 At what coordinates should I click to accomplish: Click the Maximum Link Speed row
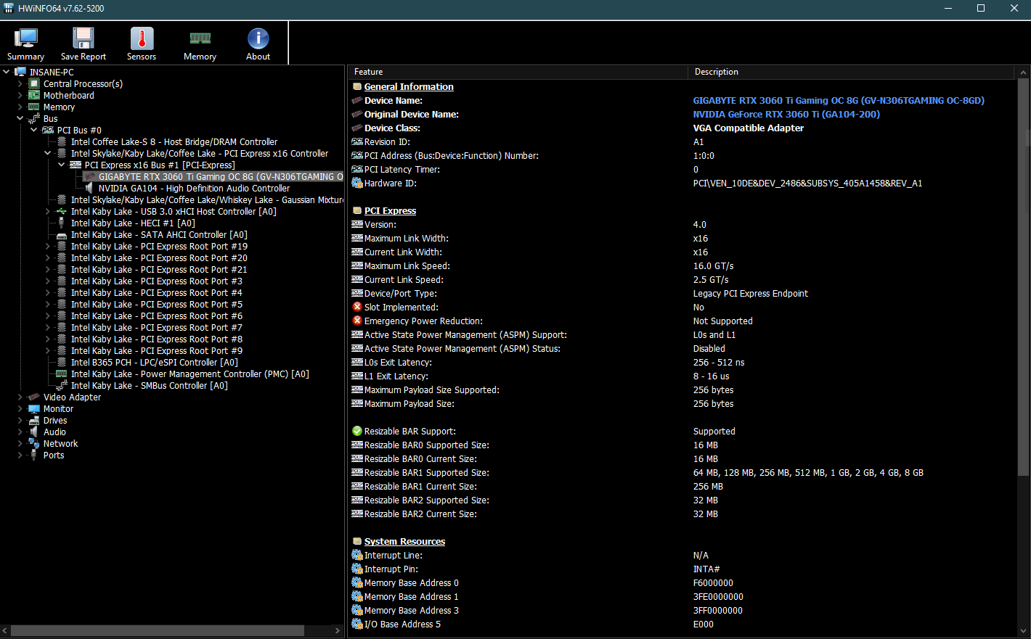(x=682, y=266)
